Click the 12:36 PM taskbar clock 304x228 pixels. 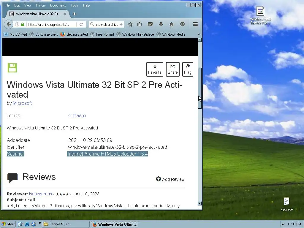[294, 224]
